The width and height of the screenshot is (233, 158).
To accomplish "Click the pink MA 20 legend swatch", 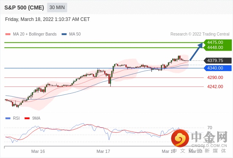I will click(8, 34).
